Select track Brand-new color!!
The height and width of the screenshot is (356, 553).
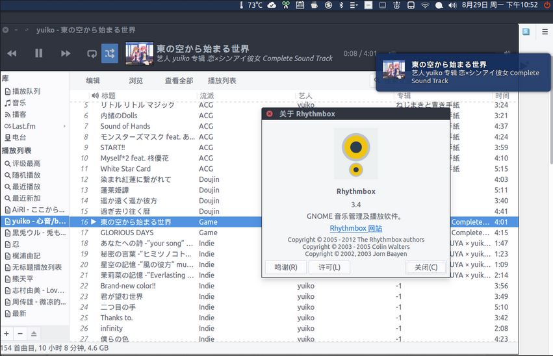point(128,286)
